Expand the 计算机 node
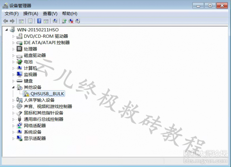The height and width of the screenshot is (167, 231). 13,68
